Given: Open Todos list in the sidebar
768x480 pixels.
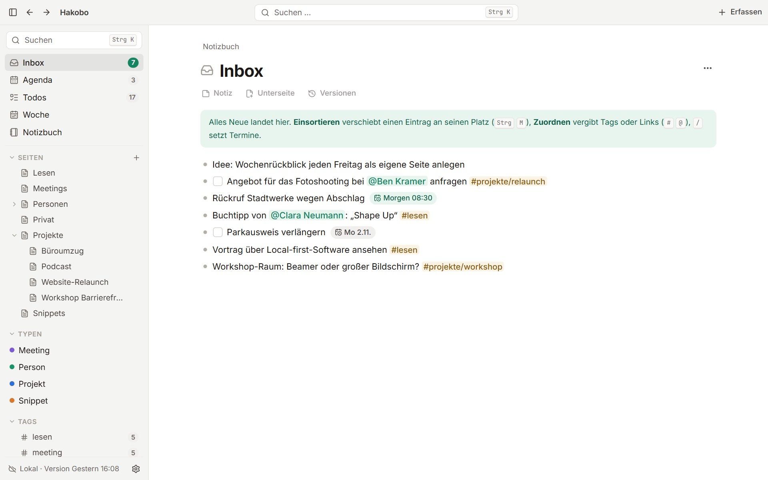Looking at the screenshot, I should click(x=74, y=97).
